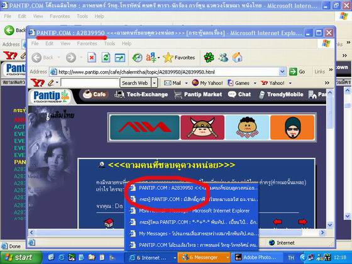Click the green Refresh page icon
Viewport: 352px width, 264px height.
(x=106, y=58)
